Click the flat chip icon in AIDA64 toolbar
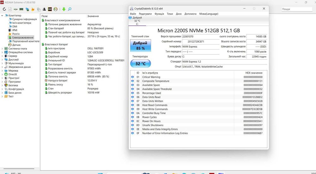Viewport: 316px width, 174px height. pos(15,9)
